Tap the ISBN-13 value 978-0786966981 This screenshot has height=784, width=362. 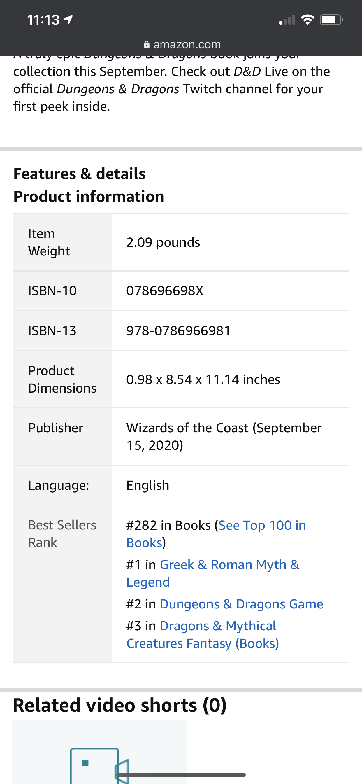point(178,331)
